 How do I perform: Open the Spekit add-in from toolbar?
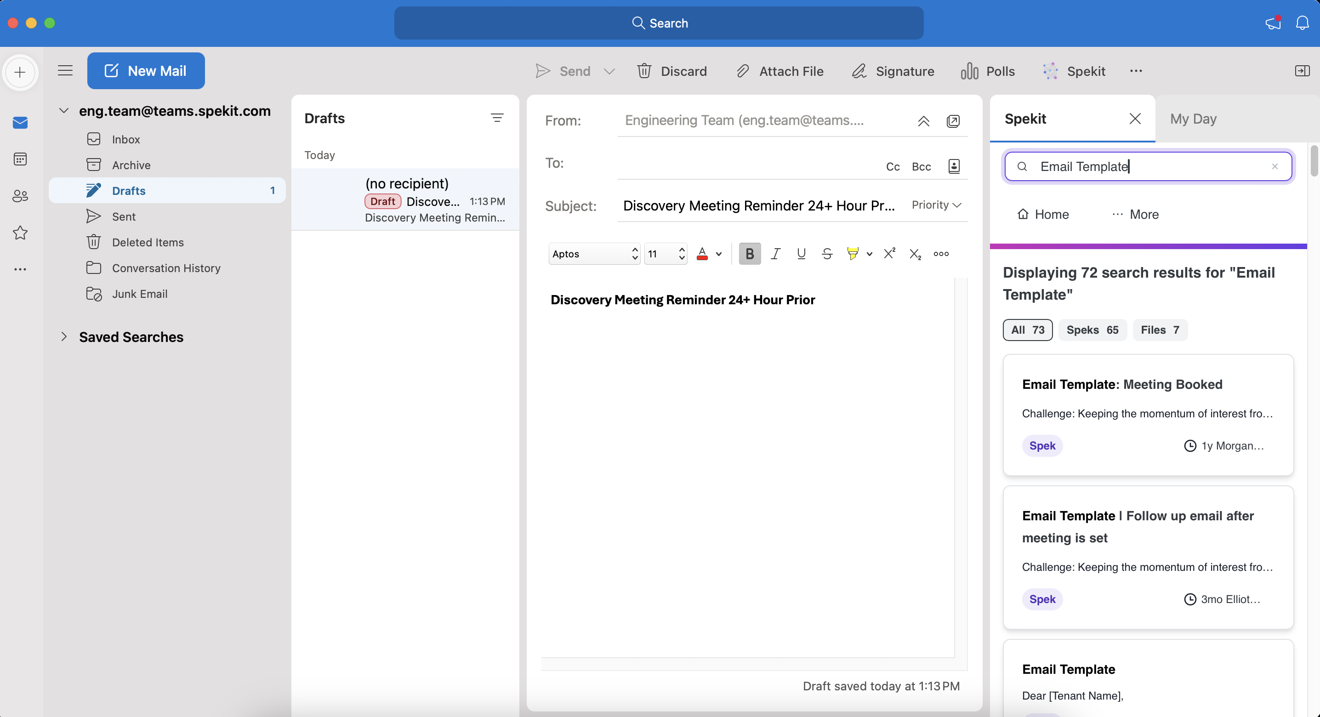click(1074, 71)
